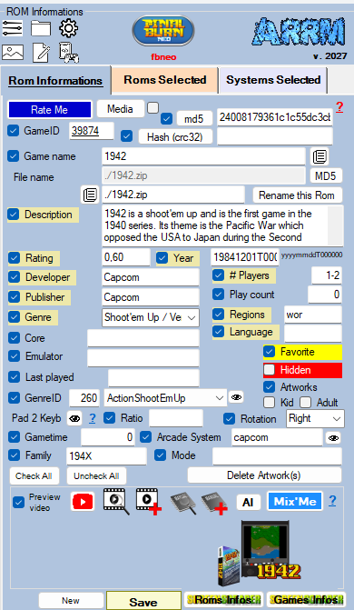The image size is (354, 610).
Task: Click eye icon beside Arcade System
Action: 333,438
